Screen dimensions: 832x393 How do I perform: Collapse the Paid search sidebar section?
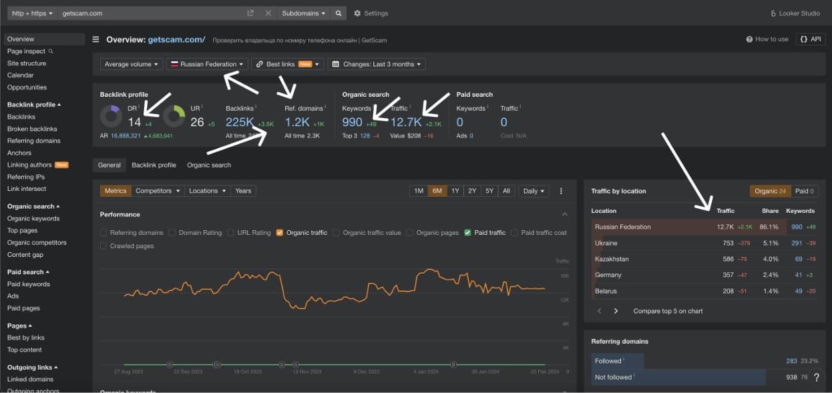[29, 272]
